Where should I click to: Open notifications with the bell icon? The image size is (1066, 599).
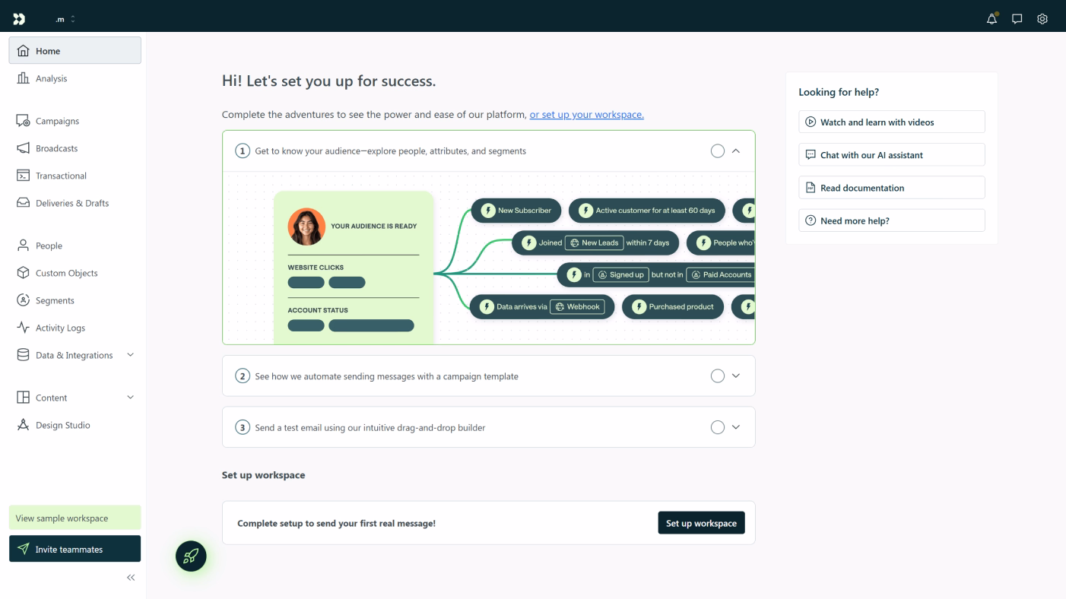[x=991, y=18]
